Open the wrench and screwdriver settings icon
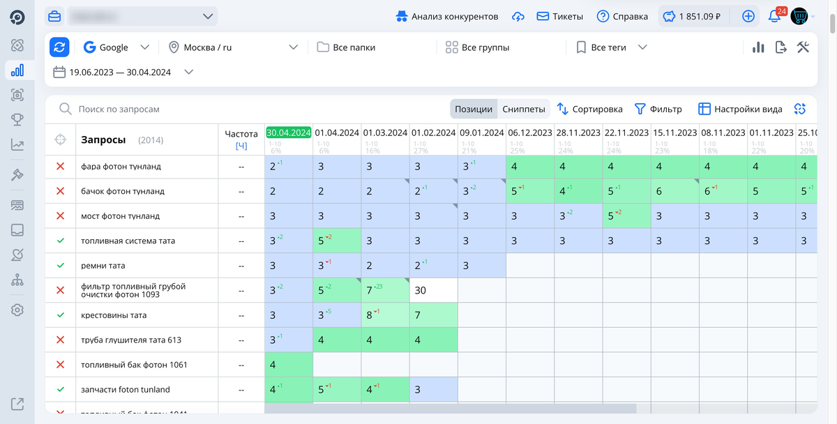The width and height of the screenshot is (837, 424). coord(803,47)
